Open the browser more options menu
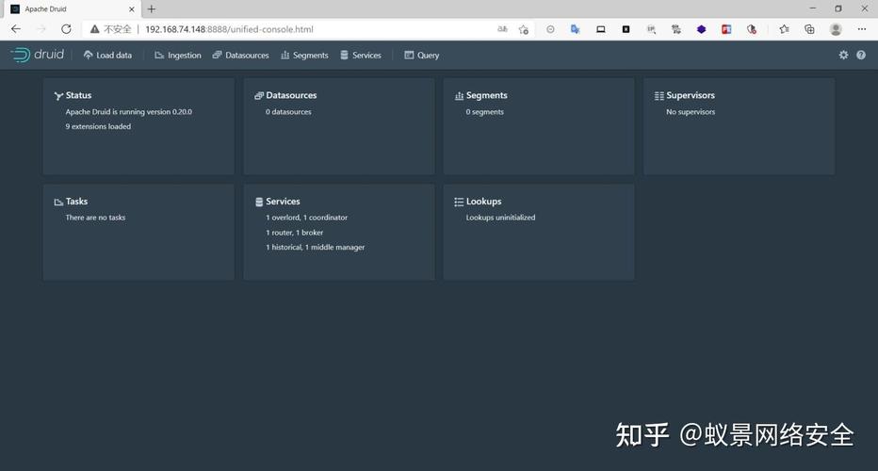 click(862, 29)
